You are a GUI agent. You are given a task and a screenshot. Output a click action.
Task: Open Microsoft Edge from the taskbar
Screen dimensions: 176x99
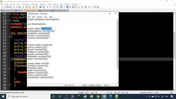click(111, 97)
